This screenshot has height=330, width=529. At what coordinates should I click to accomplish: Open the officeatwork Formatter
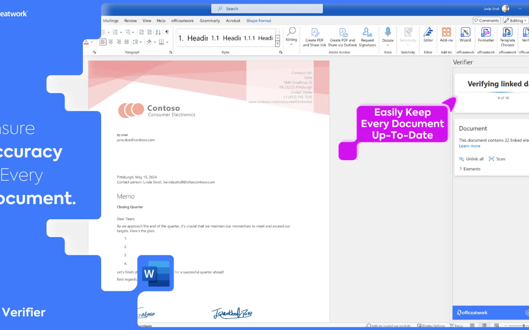[486, 35]
